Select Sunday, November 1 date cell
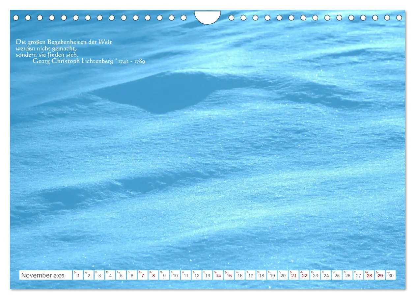Screen dimensions: 415x299 pos(78,275)
